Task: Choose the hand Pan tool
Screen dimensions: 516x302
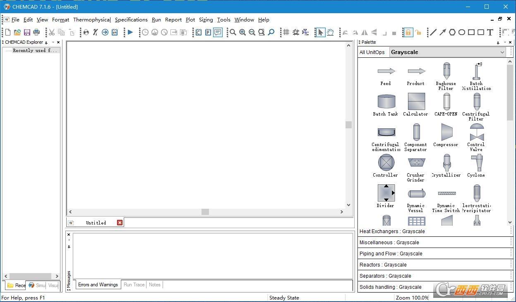Action: [330, 32]
